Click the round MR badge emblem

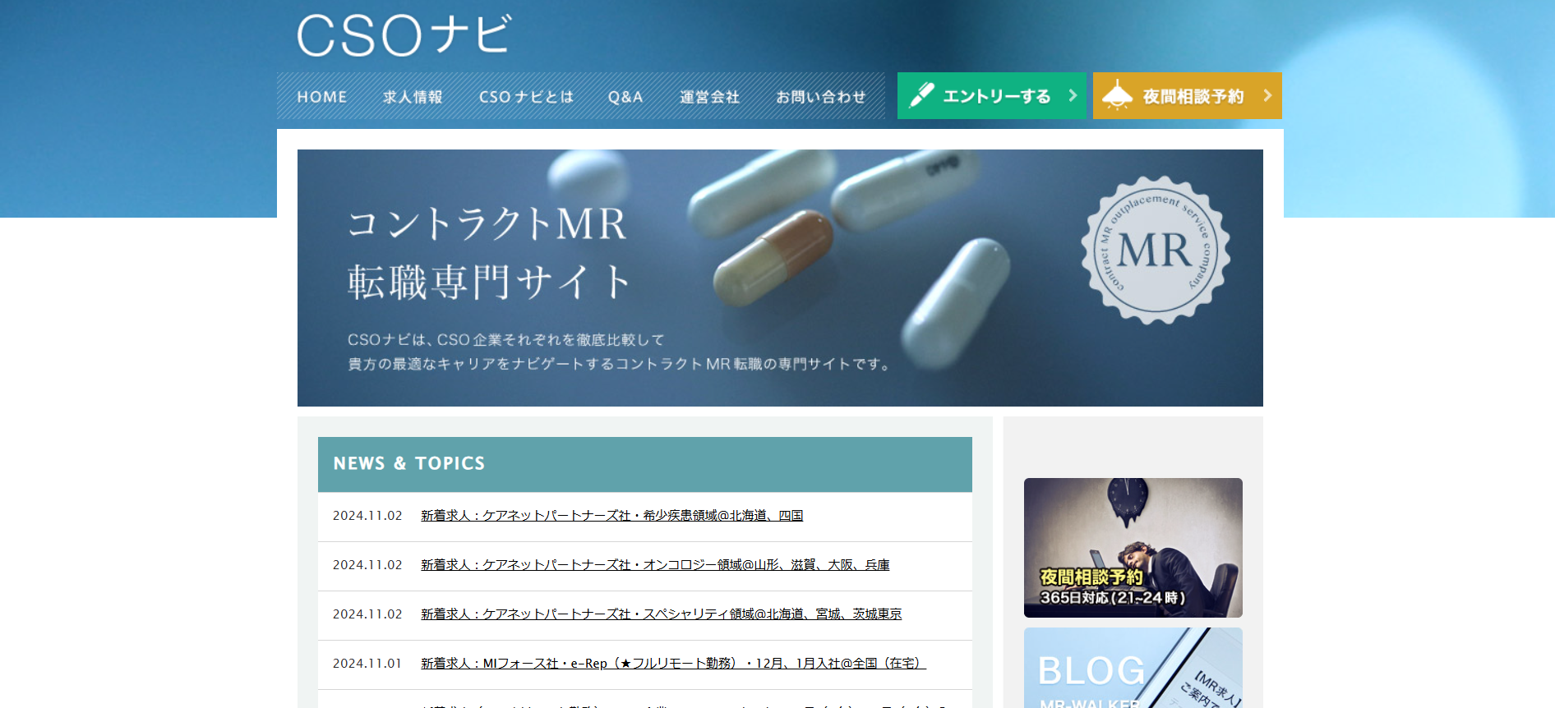tap(1155, 250)
